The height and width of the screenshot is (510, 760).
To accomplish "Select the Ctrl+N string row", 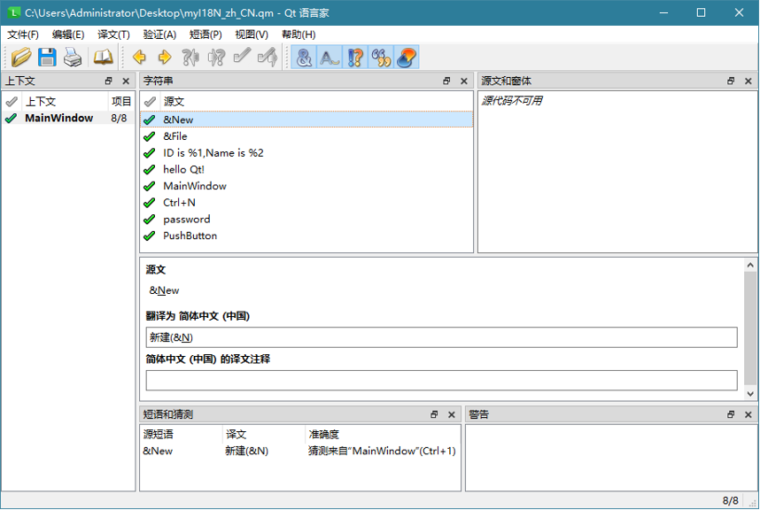I will 306,203.
